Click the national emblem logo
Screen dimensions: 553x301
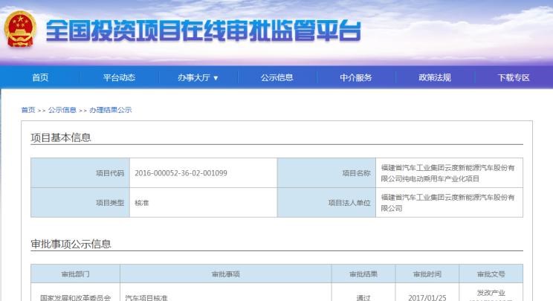20,29
